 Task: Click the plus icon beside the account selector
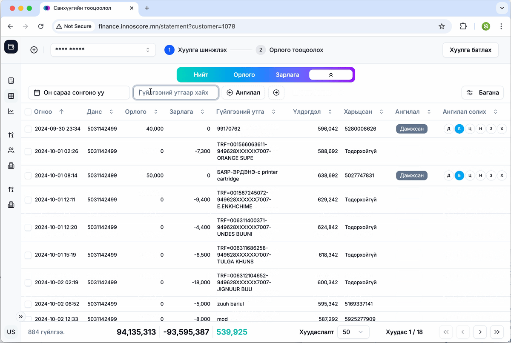(x=34, y=50)
